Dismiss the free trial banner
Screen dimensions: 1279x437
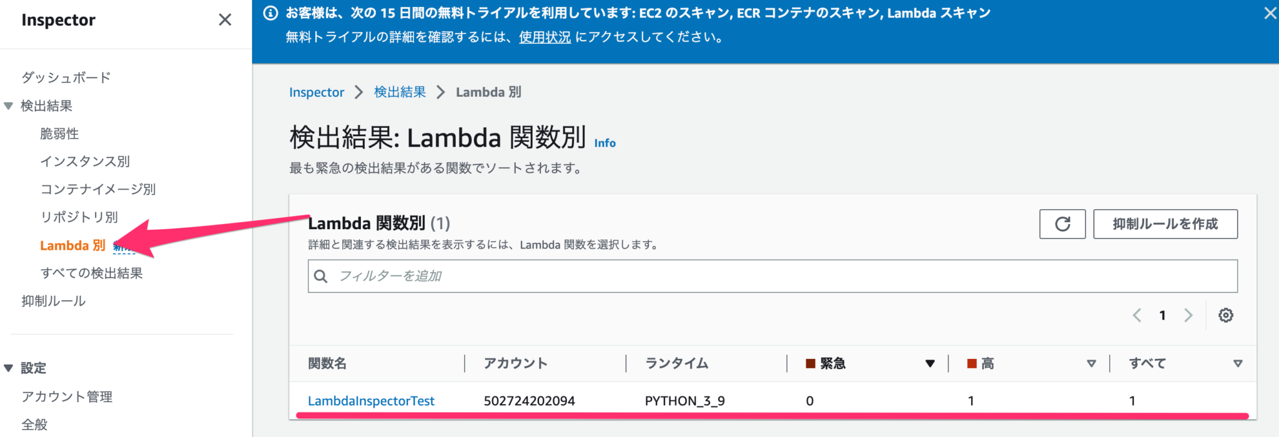click(x=1270, y=12)
